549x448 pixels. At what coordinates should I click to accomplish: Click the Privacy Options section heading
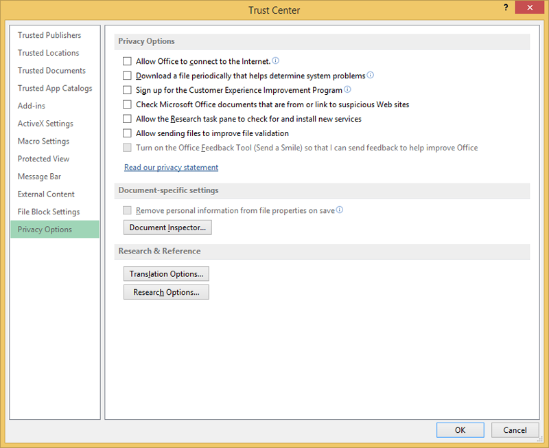(146, 41)
